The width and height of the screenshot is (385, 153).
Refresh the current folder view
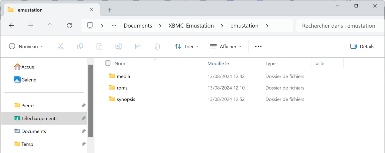69,25
